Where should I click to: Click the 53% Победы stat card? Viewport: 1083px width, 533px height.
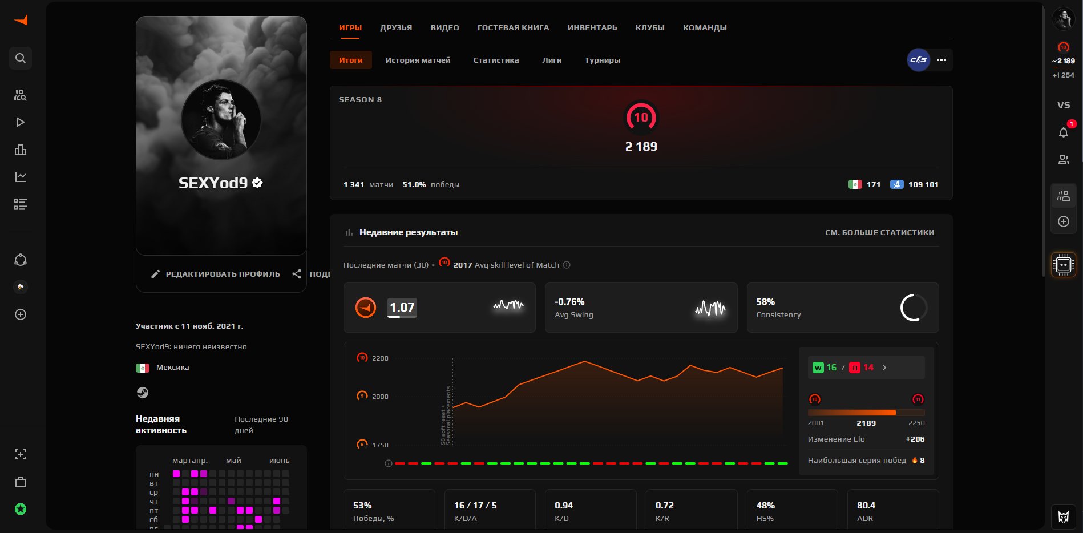(x=389, y=510)
